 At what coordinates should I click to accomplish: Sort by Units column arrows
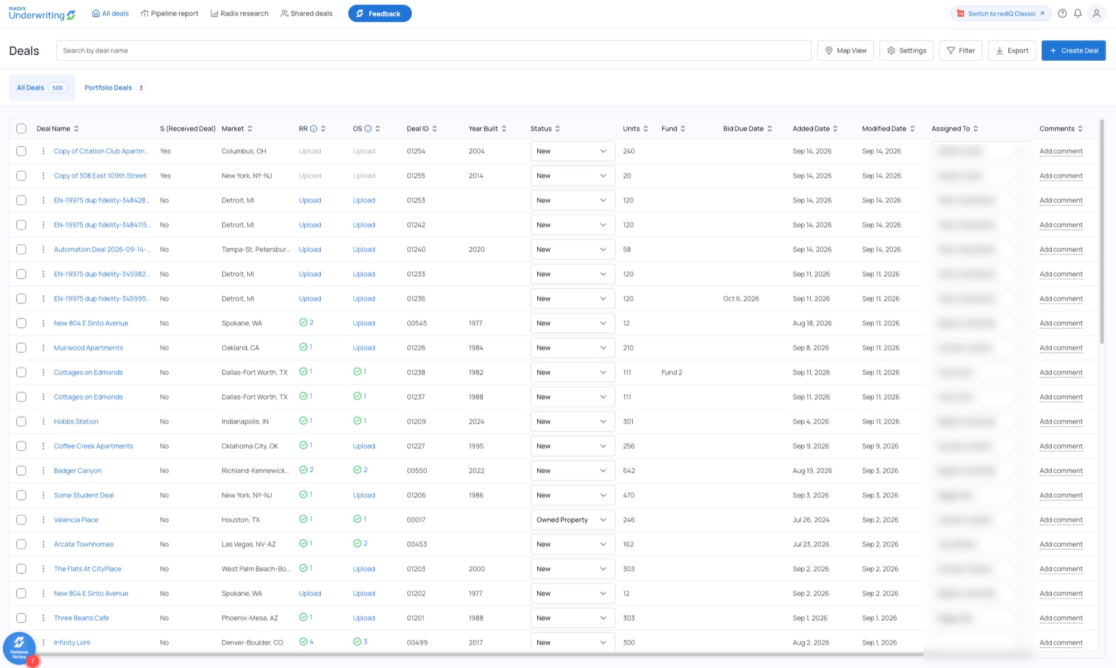coord(646,129)
